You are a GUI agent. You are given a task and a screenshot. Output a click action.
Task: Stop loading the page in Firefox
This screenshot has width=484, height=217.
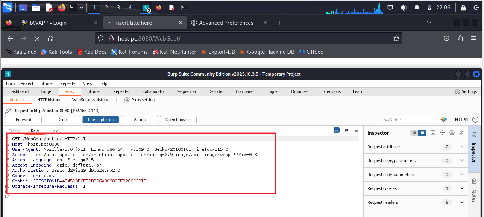[37, 38]
